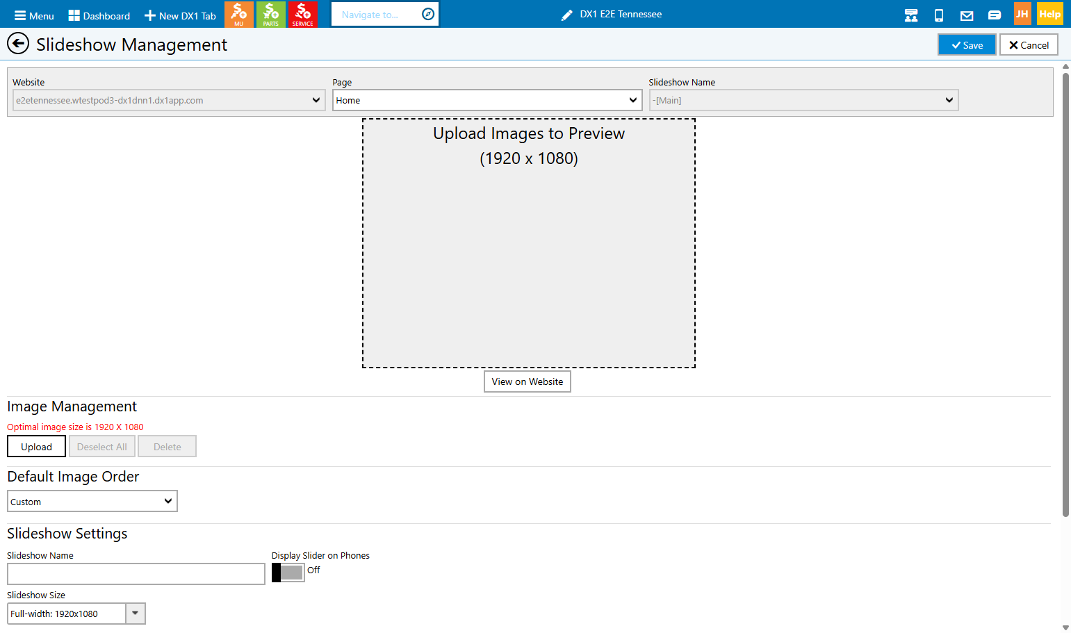Expand the Slideshow Size combo box arrow

[136, 614]
